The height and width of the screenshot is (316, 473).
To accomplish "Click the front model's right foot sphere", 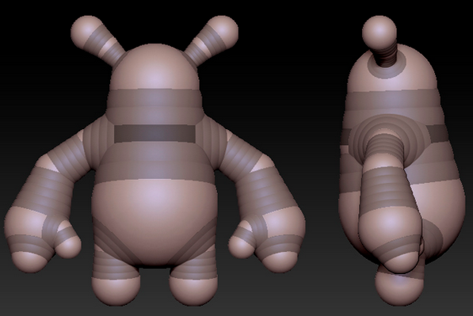I will pos(193,291).
